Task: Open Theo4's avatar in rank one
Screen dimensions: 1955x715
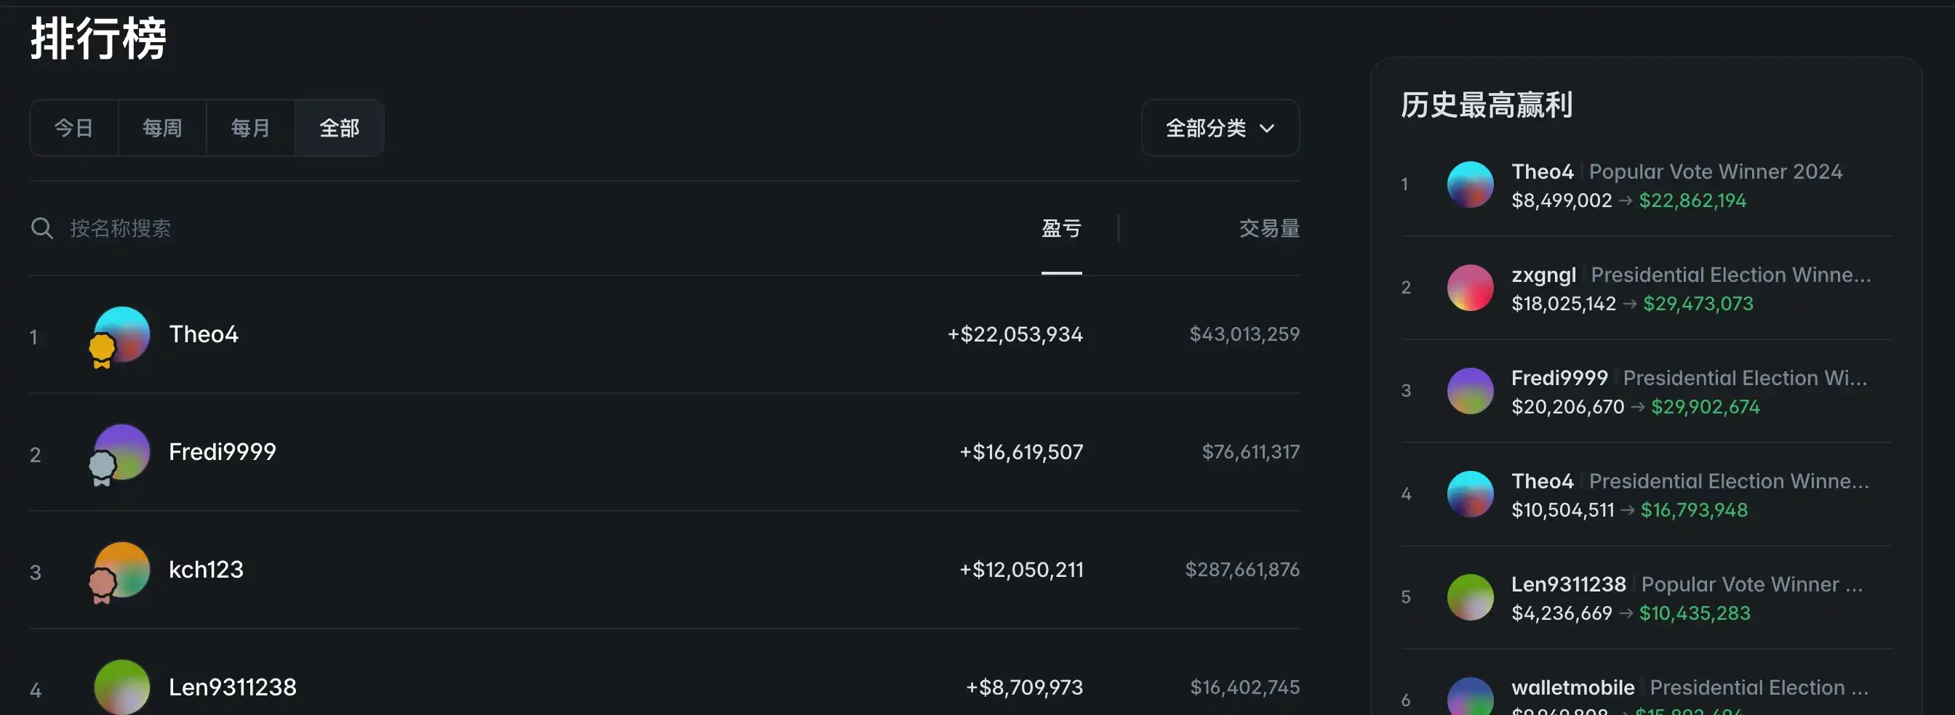Action: point(122,334)
